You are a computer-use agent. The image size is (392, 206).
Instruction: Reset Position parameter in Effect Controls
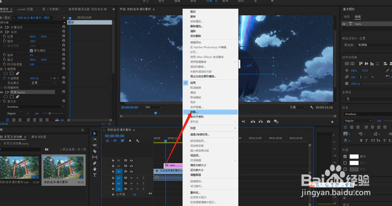click(x=64, y=36)
